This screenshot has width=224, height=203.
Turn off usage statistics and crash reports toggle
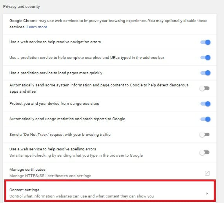(205, 119)
